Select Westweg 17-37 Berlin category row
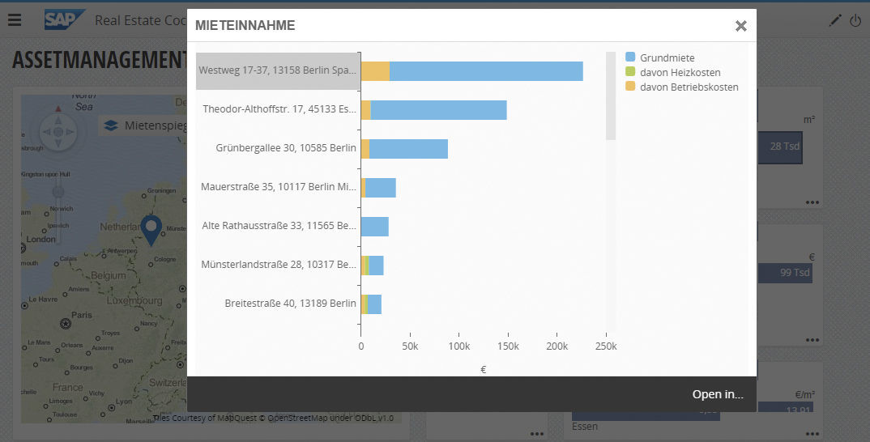This screenshot has width=870, height=442. pos(278,71)
